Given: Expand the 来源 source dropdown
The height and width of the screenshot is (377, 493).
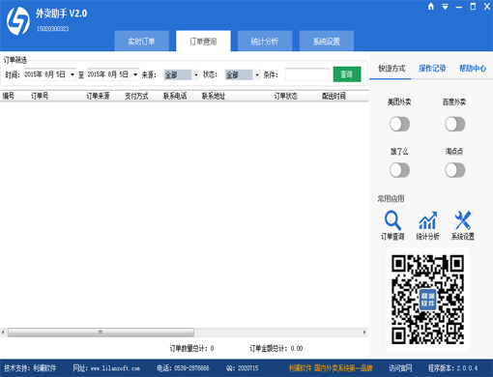Looking at the screenshot, I should pos(196,75).
